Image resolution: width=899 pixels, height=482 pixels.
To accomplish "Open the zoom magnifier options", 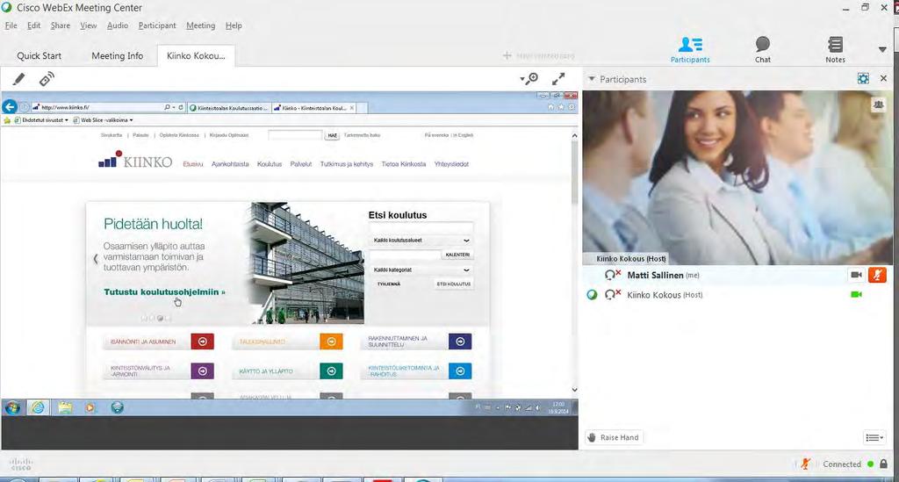I will tap(529, 78).
